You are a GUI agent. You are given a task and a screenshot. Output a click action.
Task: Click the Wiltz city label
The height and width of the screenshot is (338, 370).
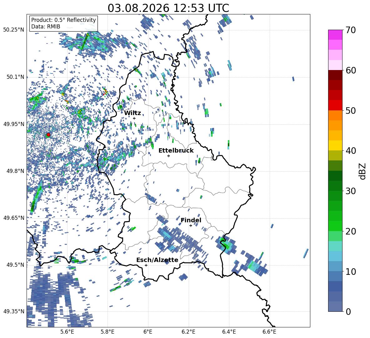click(132, 113)
